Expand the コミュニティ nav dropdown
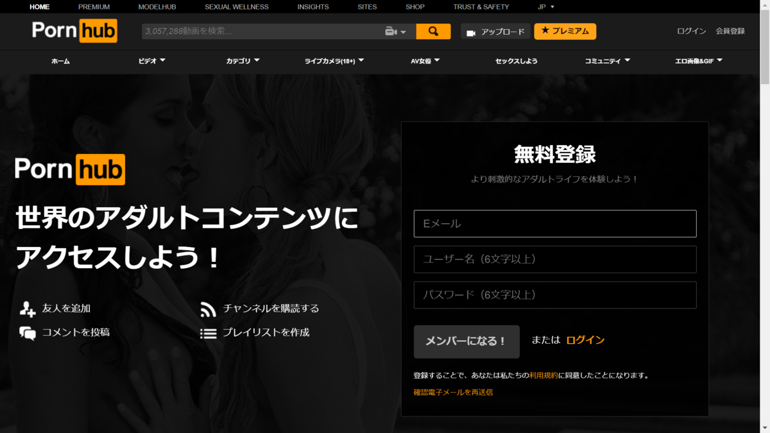This screenshot has width=770, height=433. [607, 61]
